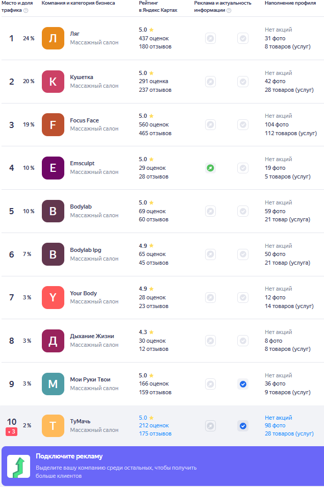The image size is (324, 487).
Task: Click the grey verification icon in Кушетка row
Action: 243,82
